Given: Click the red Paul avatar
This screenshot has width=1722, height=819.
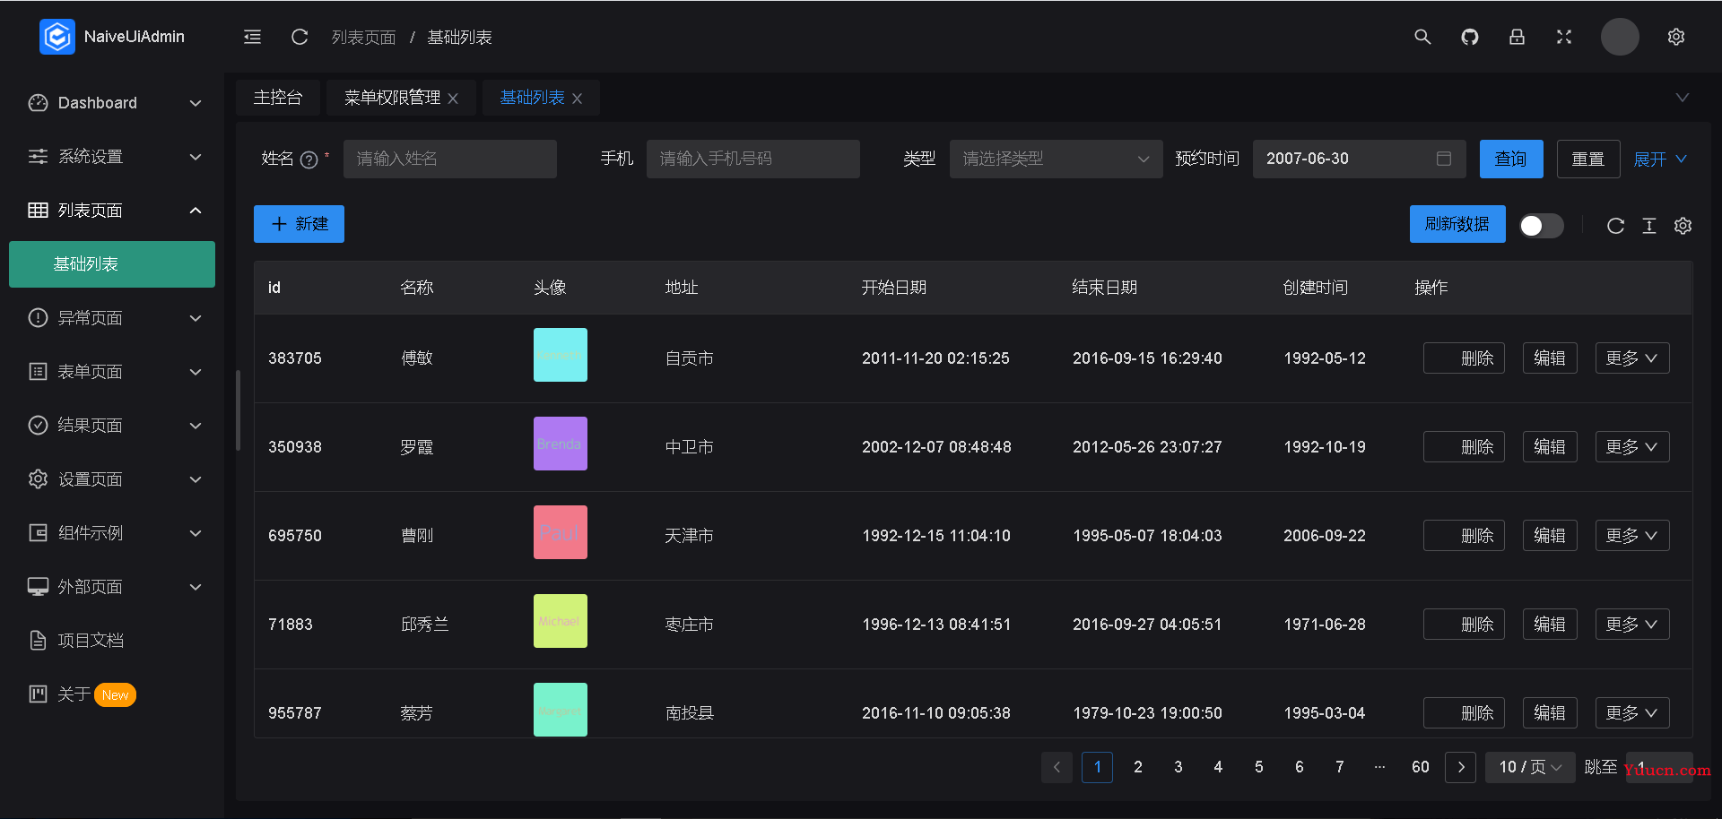Looking at the screenshot, I should point(561,532).
